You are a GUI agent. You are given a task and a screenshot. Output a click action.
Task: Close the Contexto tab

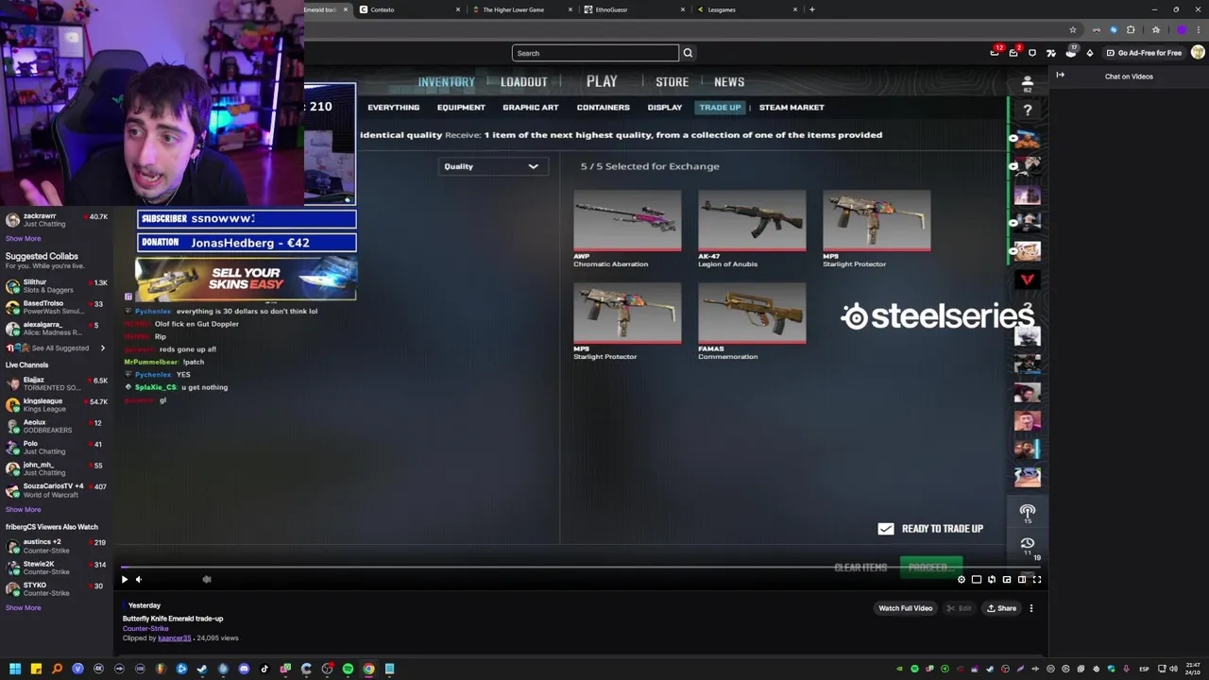coord(458,9)
